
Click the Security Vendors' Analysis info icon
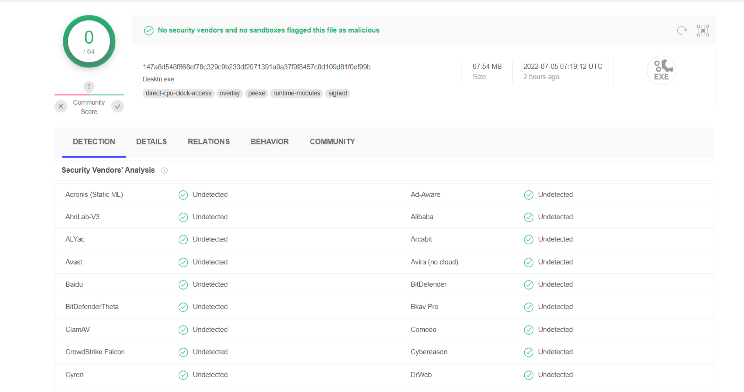click(x=164, y=171)
